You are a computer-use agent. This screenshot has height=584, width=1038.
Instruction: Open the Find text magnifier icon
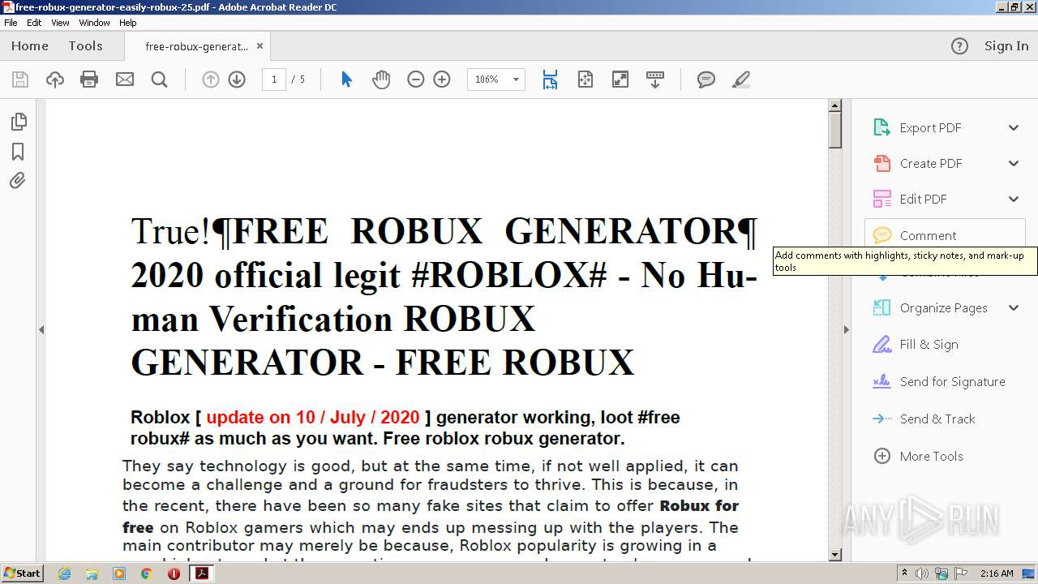click(x=159, y=79)
